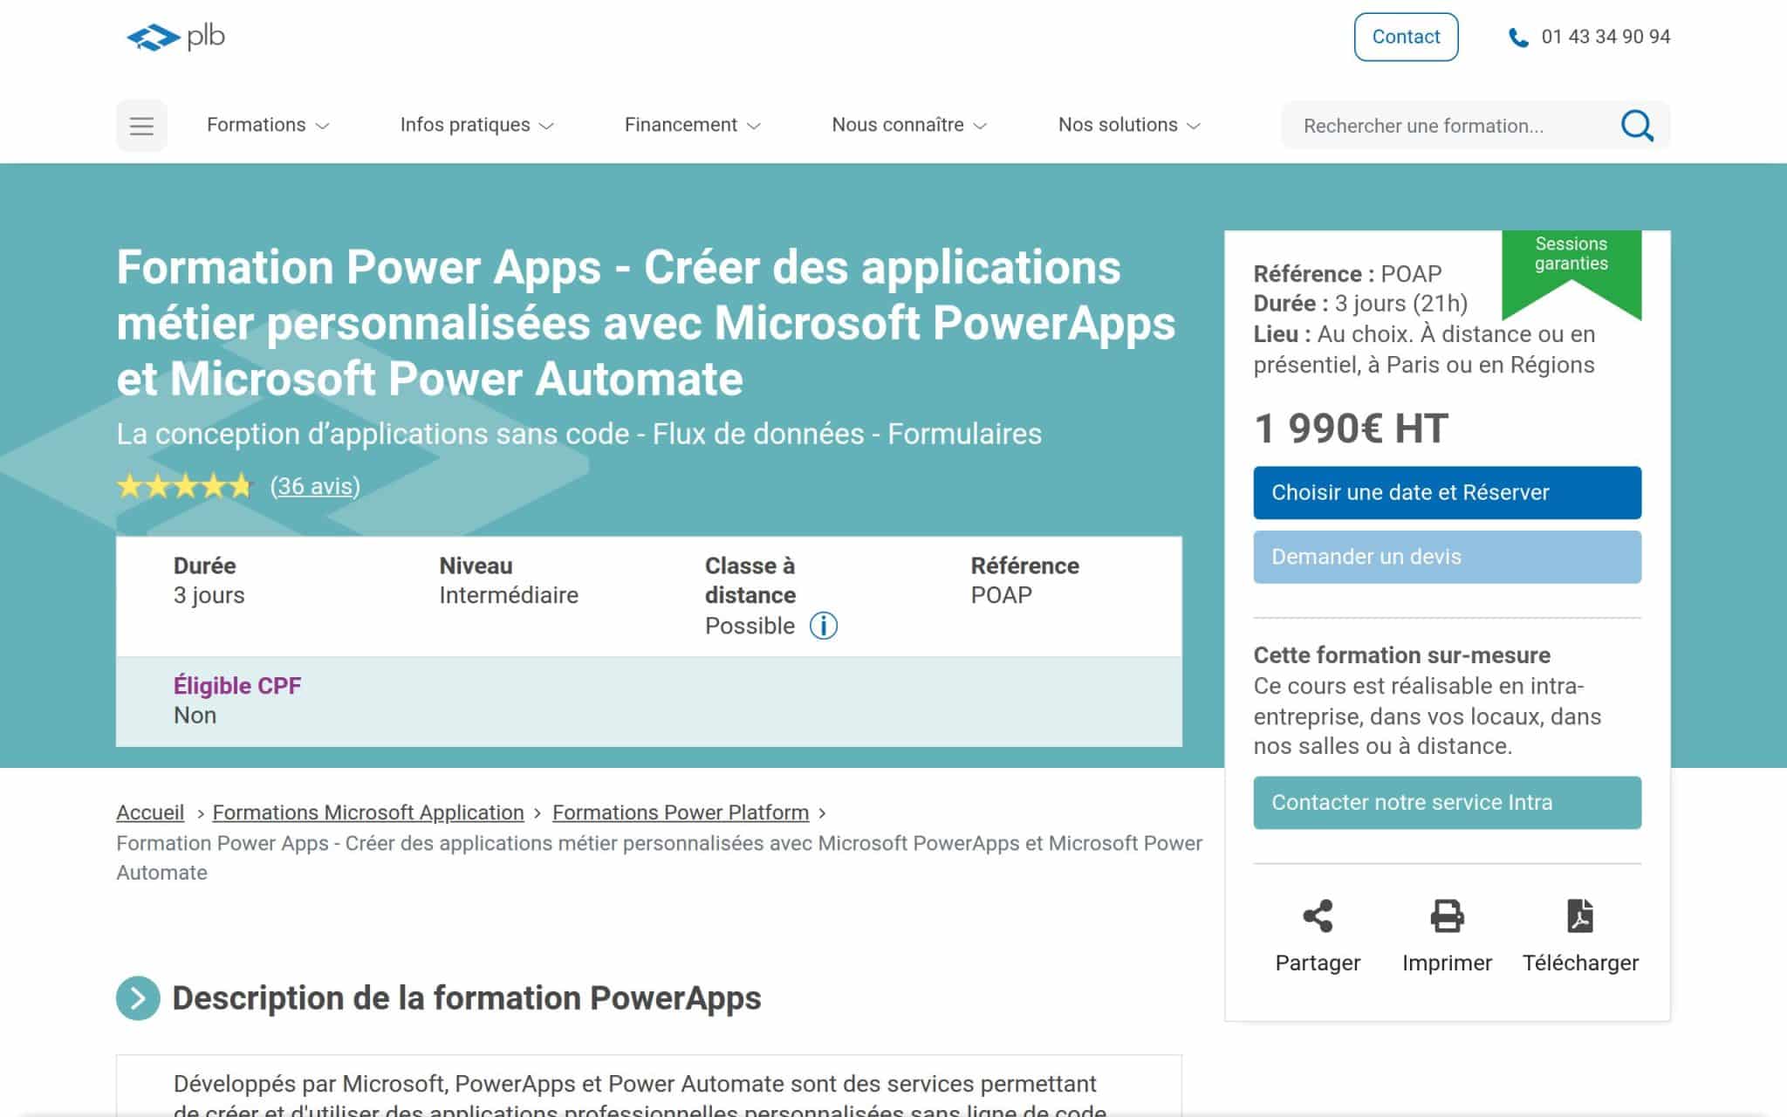Expand the Nos solutions menu
The image size is (1787, 1117).
1130,125
